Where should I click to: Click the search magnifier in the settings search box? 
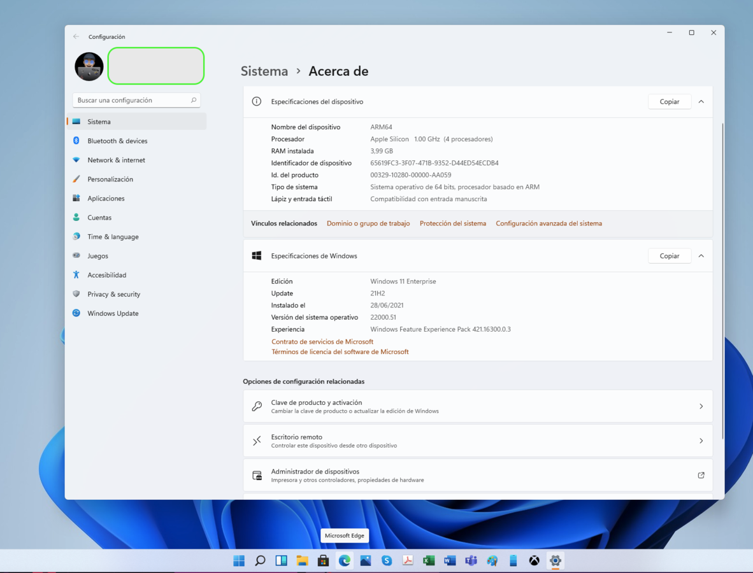point(194,100)
